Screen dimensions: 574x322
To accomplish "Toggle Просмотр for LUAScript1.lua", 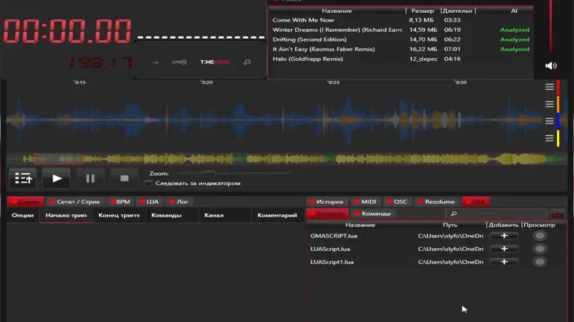I will pos(540,262).
